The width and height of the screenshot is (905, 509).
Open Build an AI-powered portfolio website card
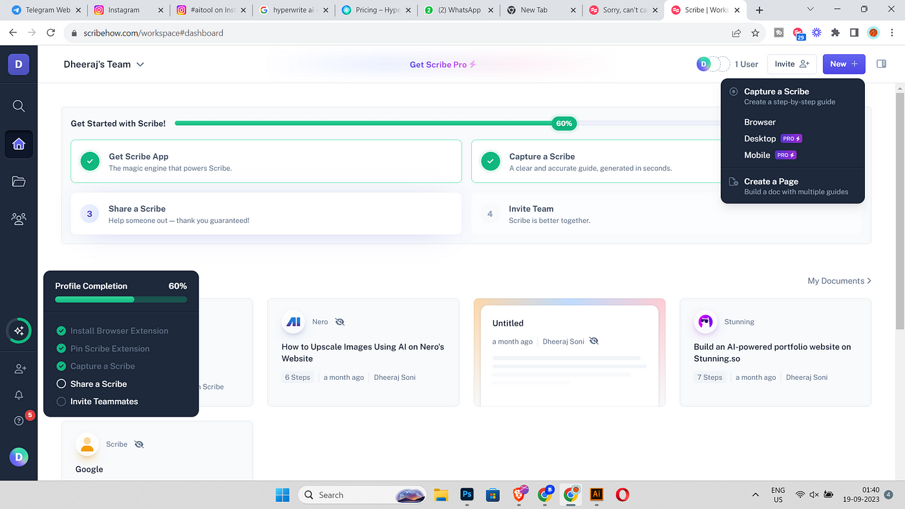(x=775, y=352)
